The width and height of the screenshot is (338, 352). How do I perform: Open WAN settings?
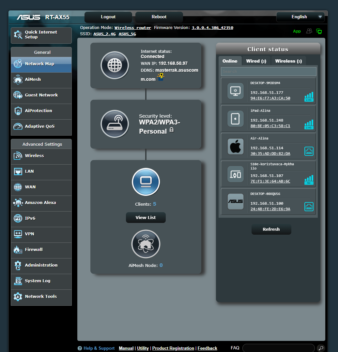click(41, 188)
